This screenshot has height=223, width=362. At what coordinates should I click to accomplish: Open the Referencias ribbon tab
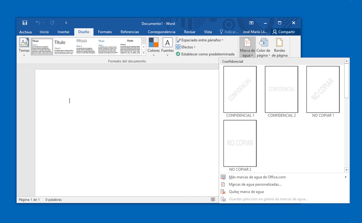pos(130,32)
